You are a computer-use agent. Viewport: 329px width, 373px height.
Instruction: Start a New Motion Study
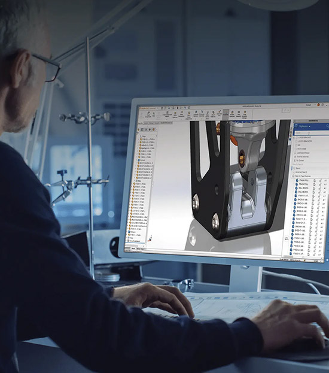pos(208,115)
